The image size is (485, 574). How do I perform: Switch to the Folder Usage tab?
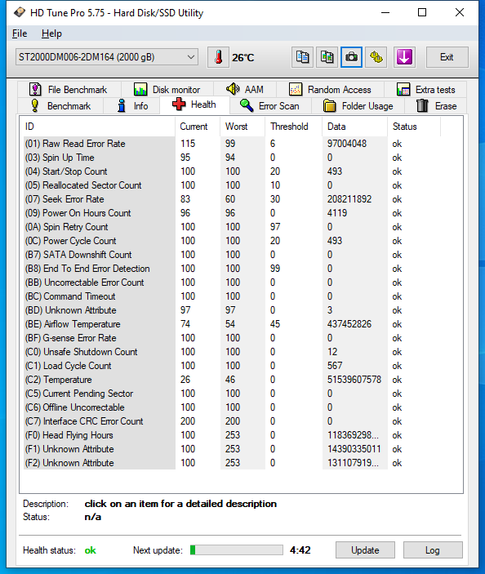[358, 106]
